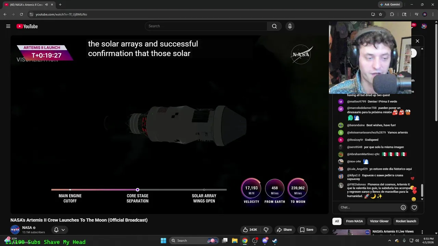This screenshot has width=438, height=246.
Task: Select the Victor Glover chip
Action: click(379, 221)
